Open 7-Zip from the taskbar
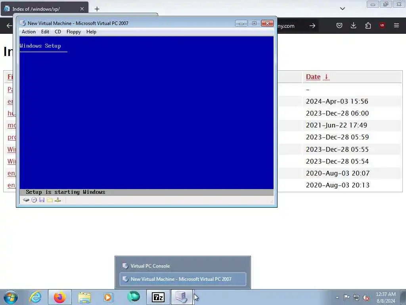 pos(158,297)
